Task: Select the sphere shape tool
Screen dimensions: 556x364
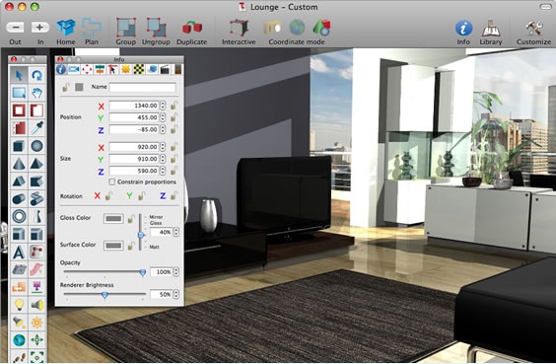Action: [x=36, y=146]
